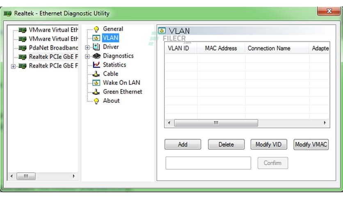Select the highlighted Realtek PCIe GbE adapter
This screenshot has width=343, height=198.
pyautogui.click(x=53, y=57)
